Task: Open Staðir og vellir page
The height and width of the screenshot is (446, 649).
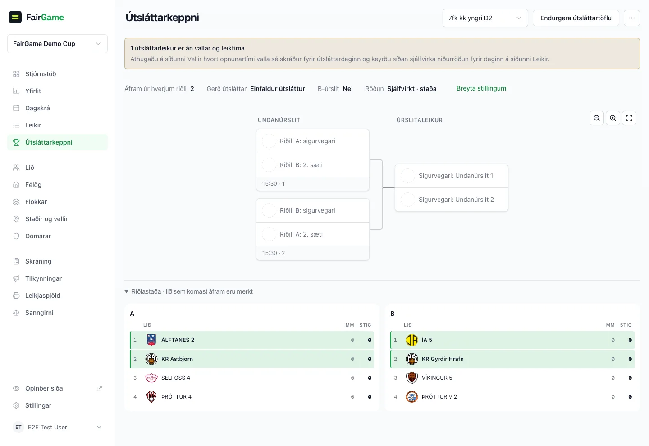Action: pyautogui.click(x=57, y=219)
